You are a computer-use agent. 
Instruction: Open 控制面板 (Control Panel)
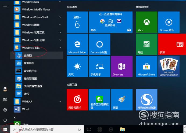click(x=37, y=63)
